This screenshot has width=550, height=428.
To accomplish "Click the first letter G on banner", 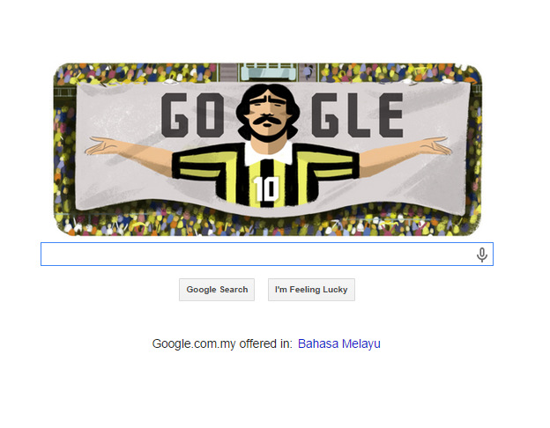I will pyautogui.click(x=175, y=115).
